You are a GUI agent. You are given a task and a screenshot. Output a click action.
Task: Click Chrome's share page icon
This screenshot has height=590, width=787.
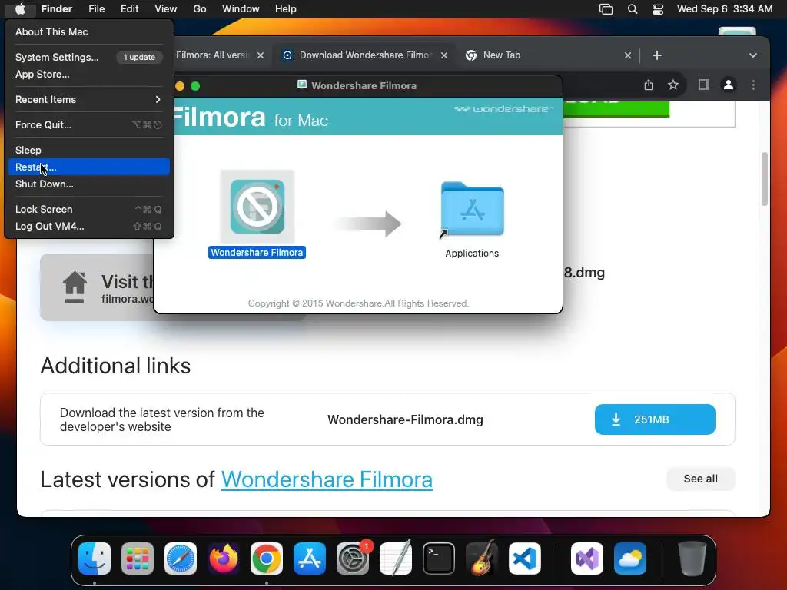click(649, 85)
